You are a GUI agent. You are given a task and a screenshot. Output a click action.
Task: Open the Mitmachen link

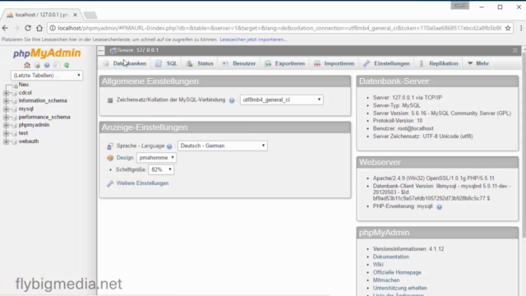[386, 280]
